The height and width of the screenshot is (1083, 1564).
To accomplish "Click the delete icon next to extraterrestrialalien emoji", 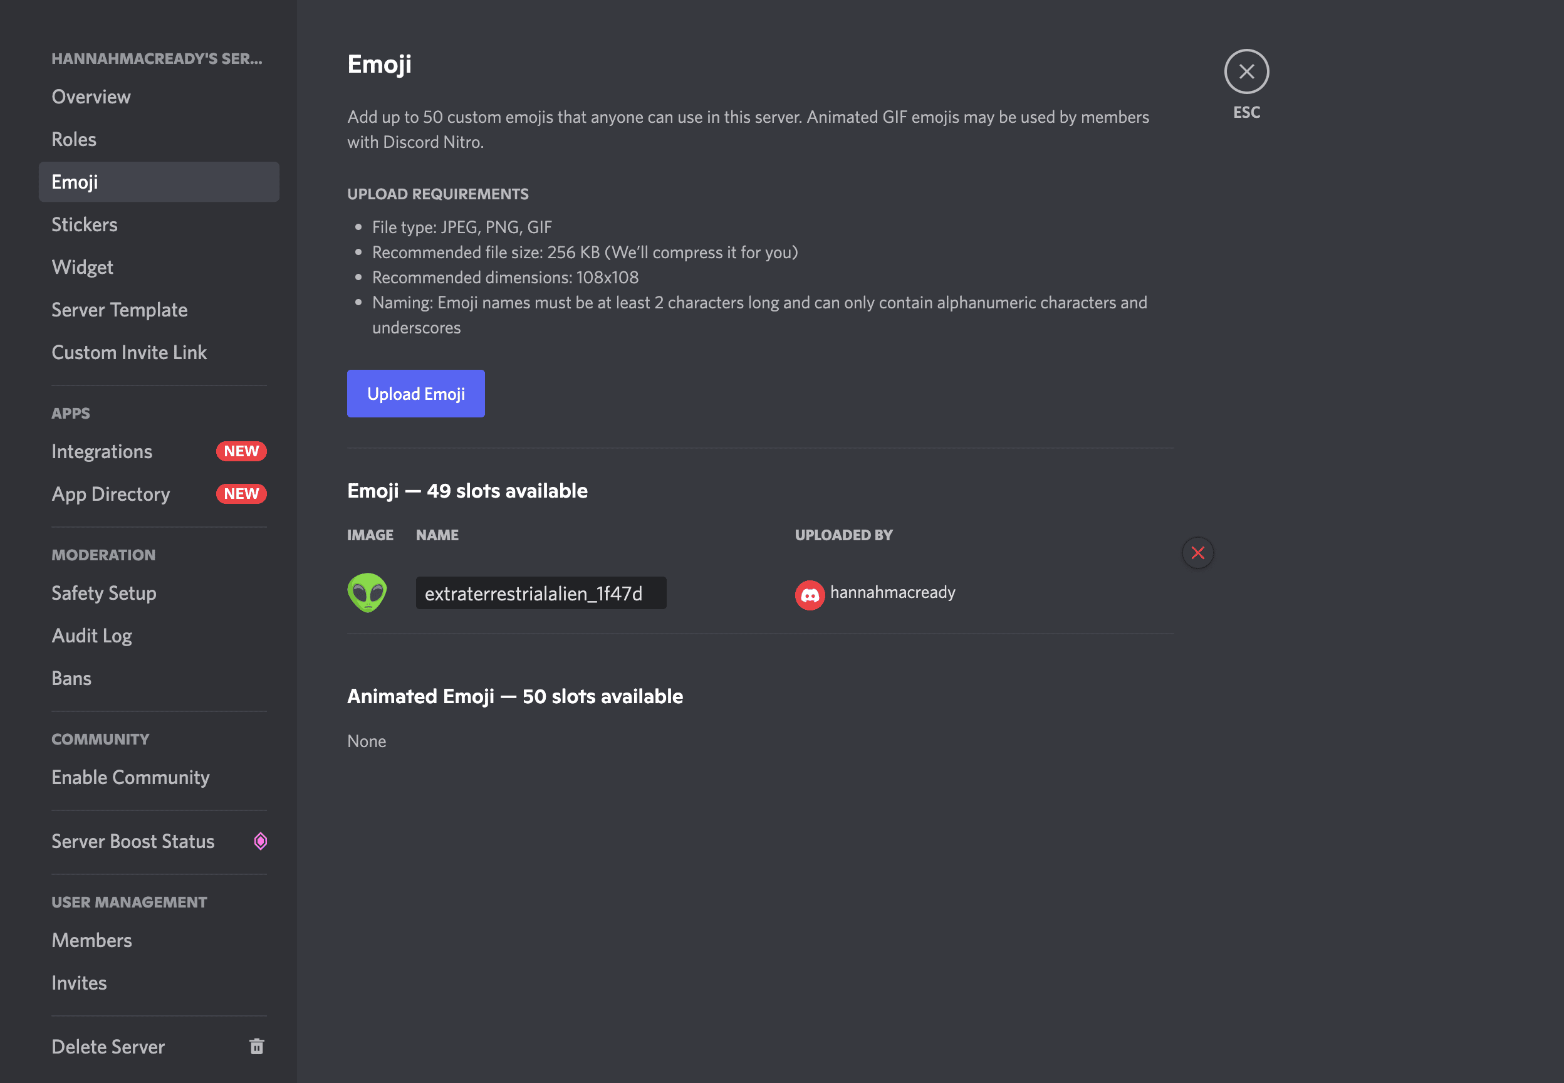I will (1198, 550).
